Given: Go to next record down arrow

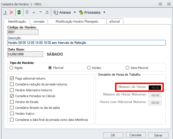Looking at the screenshot, I should point(40,12).
